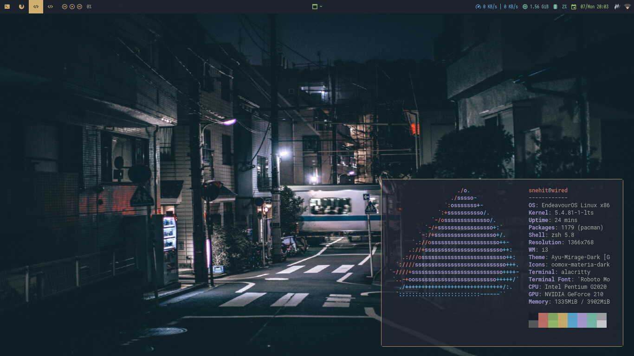
Task: Click the network speed gauge icon
Action: [x=478, y=6]
